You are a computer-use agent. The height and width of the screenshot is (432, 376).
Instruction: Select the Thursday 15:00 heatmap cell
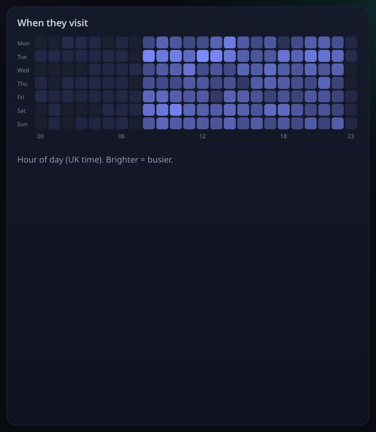(x=243, y=83)
